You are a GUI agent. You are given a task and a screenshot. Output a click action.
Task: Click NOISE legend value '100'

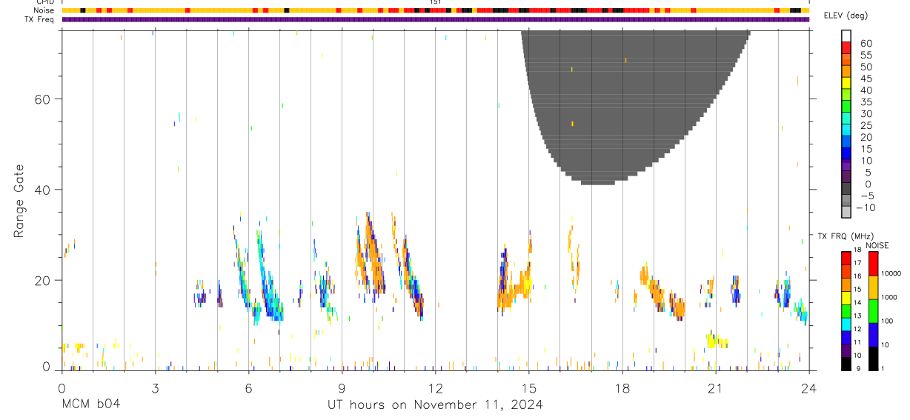point(887,321)
